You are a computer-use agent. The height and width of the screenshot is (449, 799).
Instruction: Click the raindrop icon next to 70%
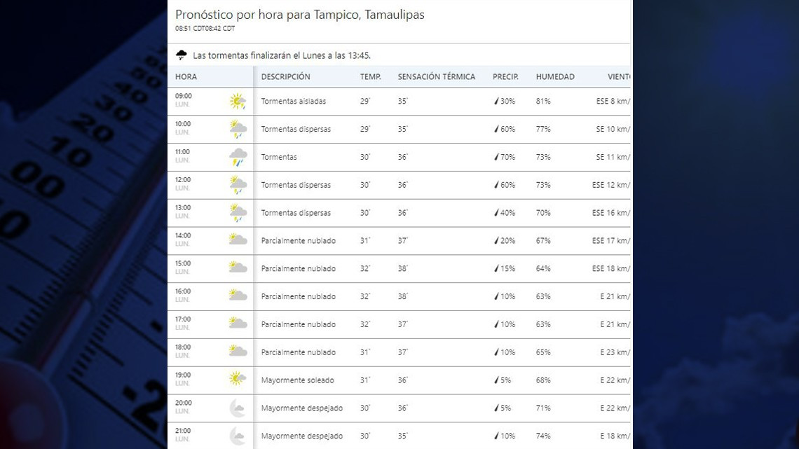496,157
